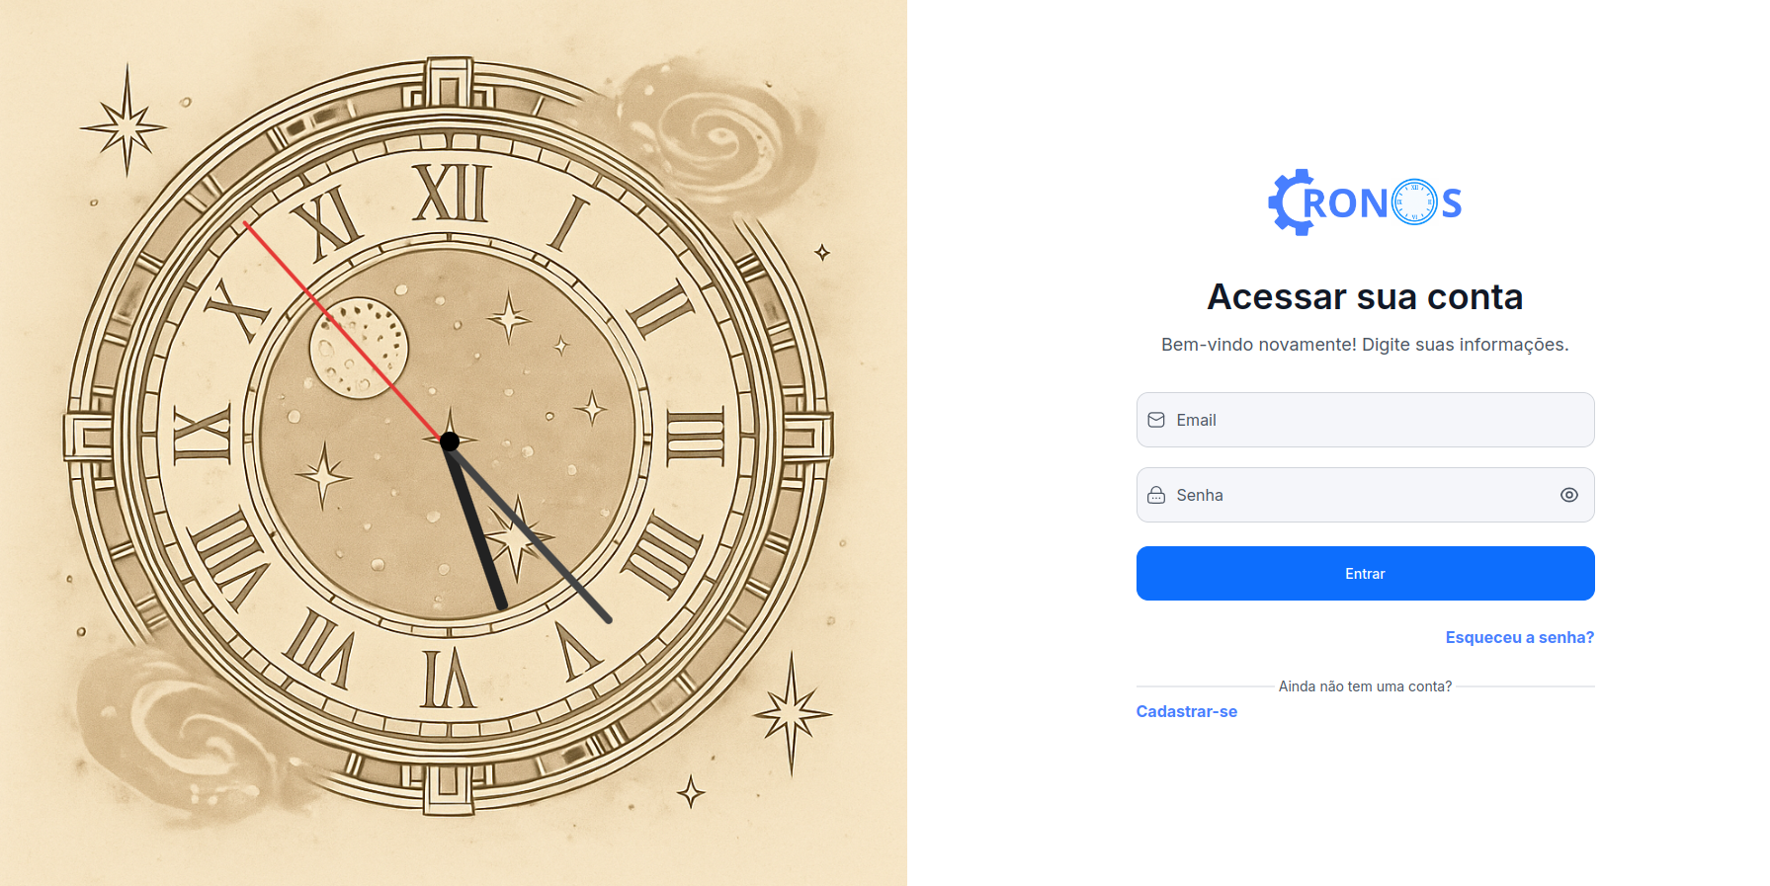This screenshot has width=1770, height=886.
Task: Click the black center pivot of clock
Action: point(450,442)
